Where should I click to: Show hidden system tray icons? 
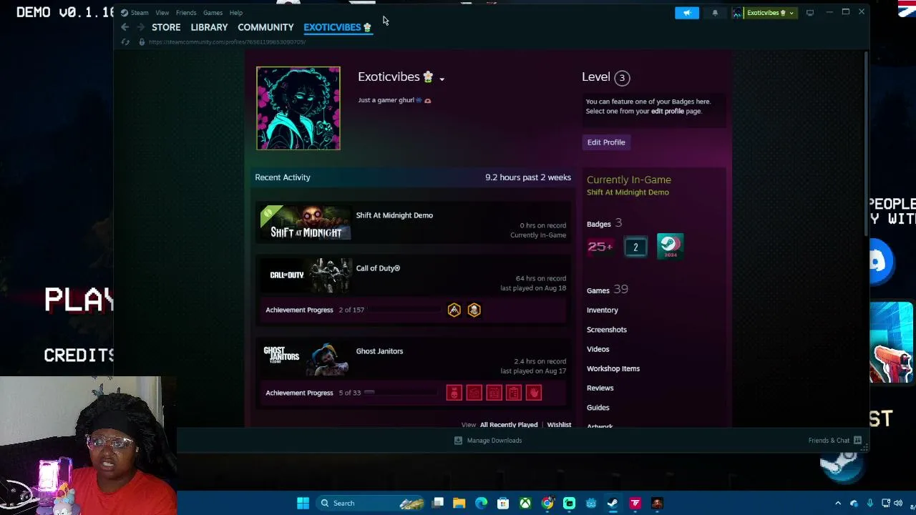point(838,503)
